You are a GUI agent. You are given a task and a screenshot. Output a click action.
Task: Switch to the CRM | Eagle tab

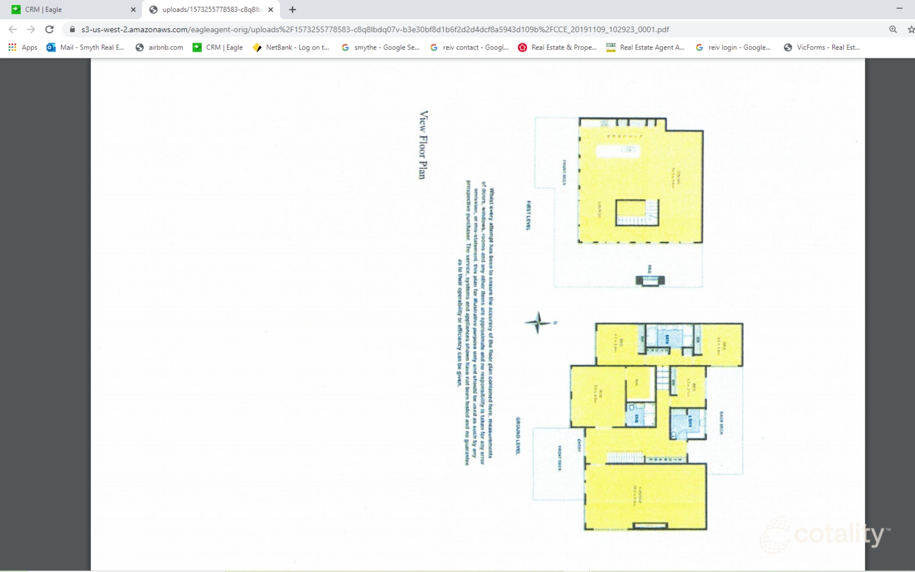65,9
